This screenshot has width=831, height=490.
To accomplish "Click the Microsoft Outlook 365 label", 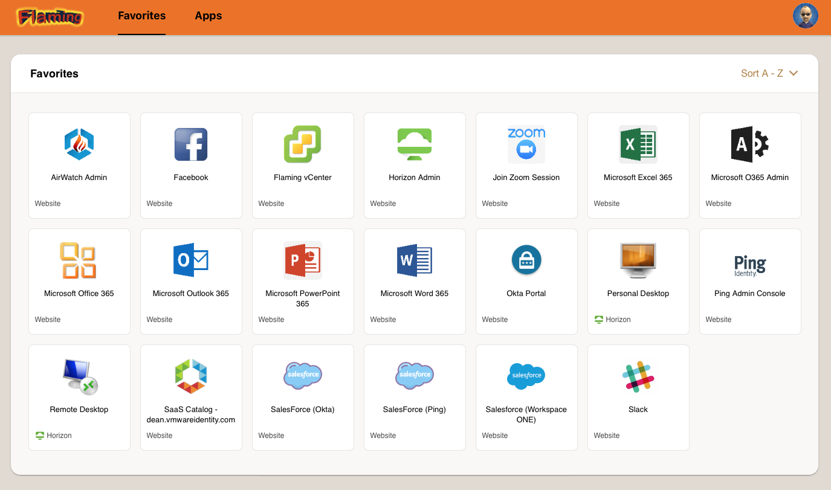I will pyautogui.click(x=191, y=294).
